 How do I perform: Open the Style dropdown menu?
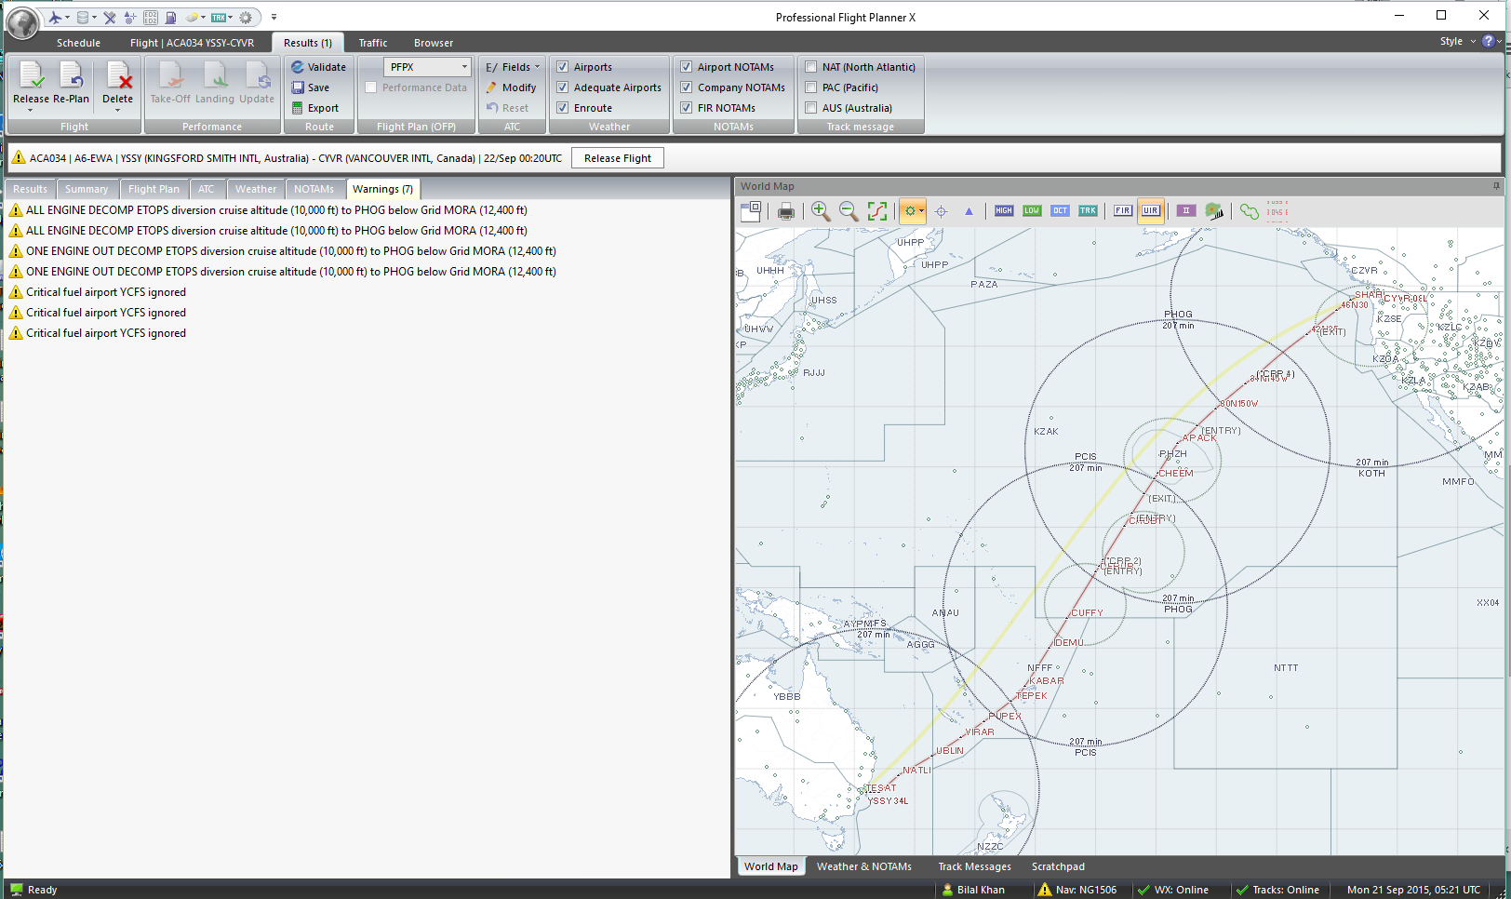[1458, 41]
